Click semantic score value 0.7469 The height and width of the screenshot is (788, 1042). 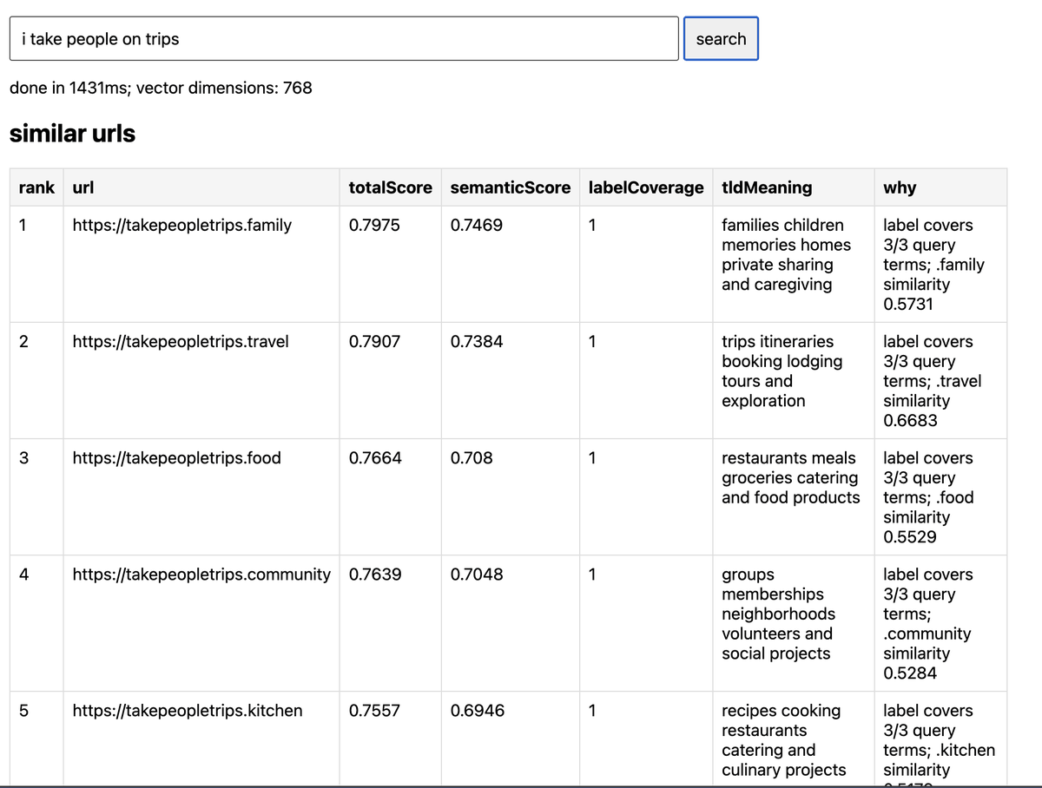tap(477, 226)
